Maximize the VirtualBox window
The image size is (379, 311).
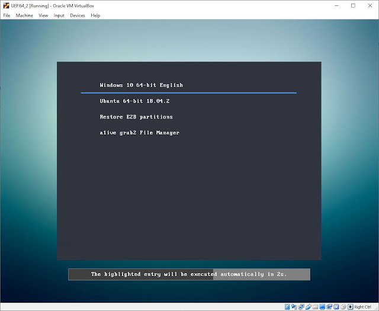point(353,5)
